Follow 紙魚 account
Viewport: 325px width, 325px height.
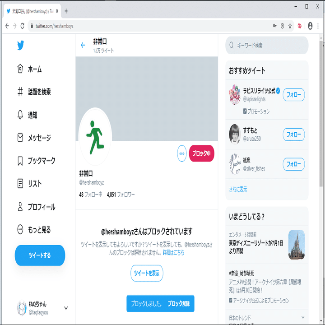click(294, 164)
